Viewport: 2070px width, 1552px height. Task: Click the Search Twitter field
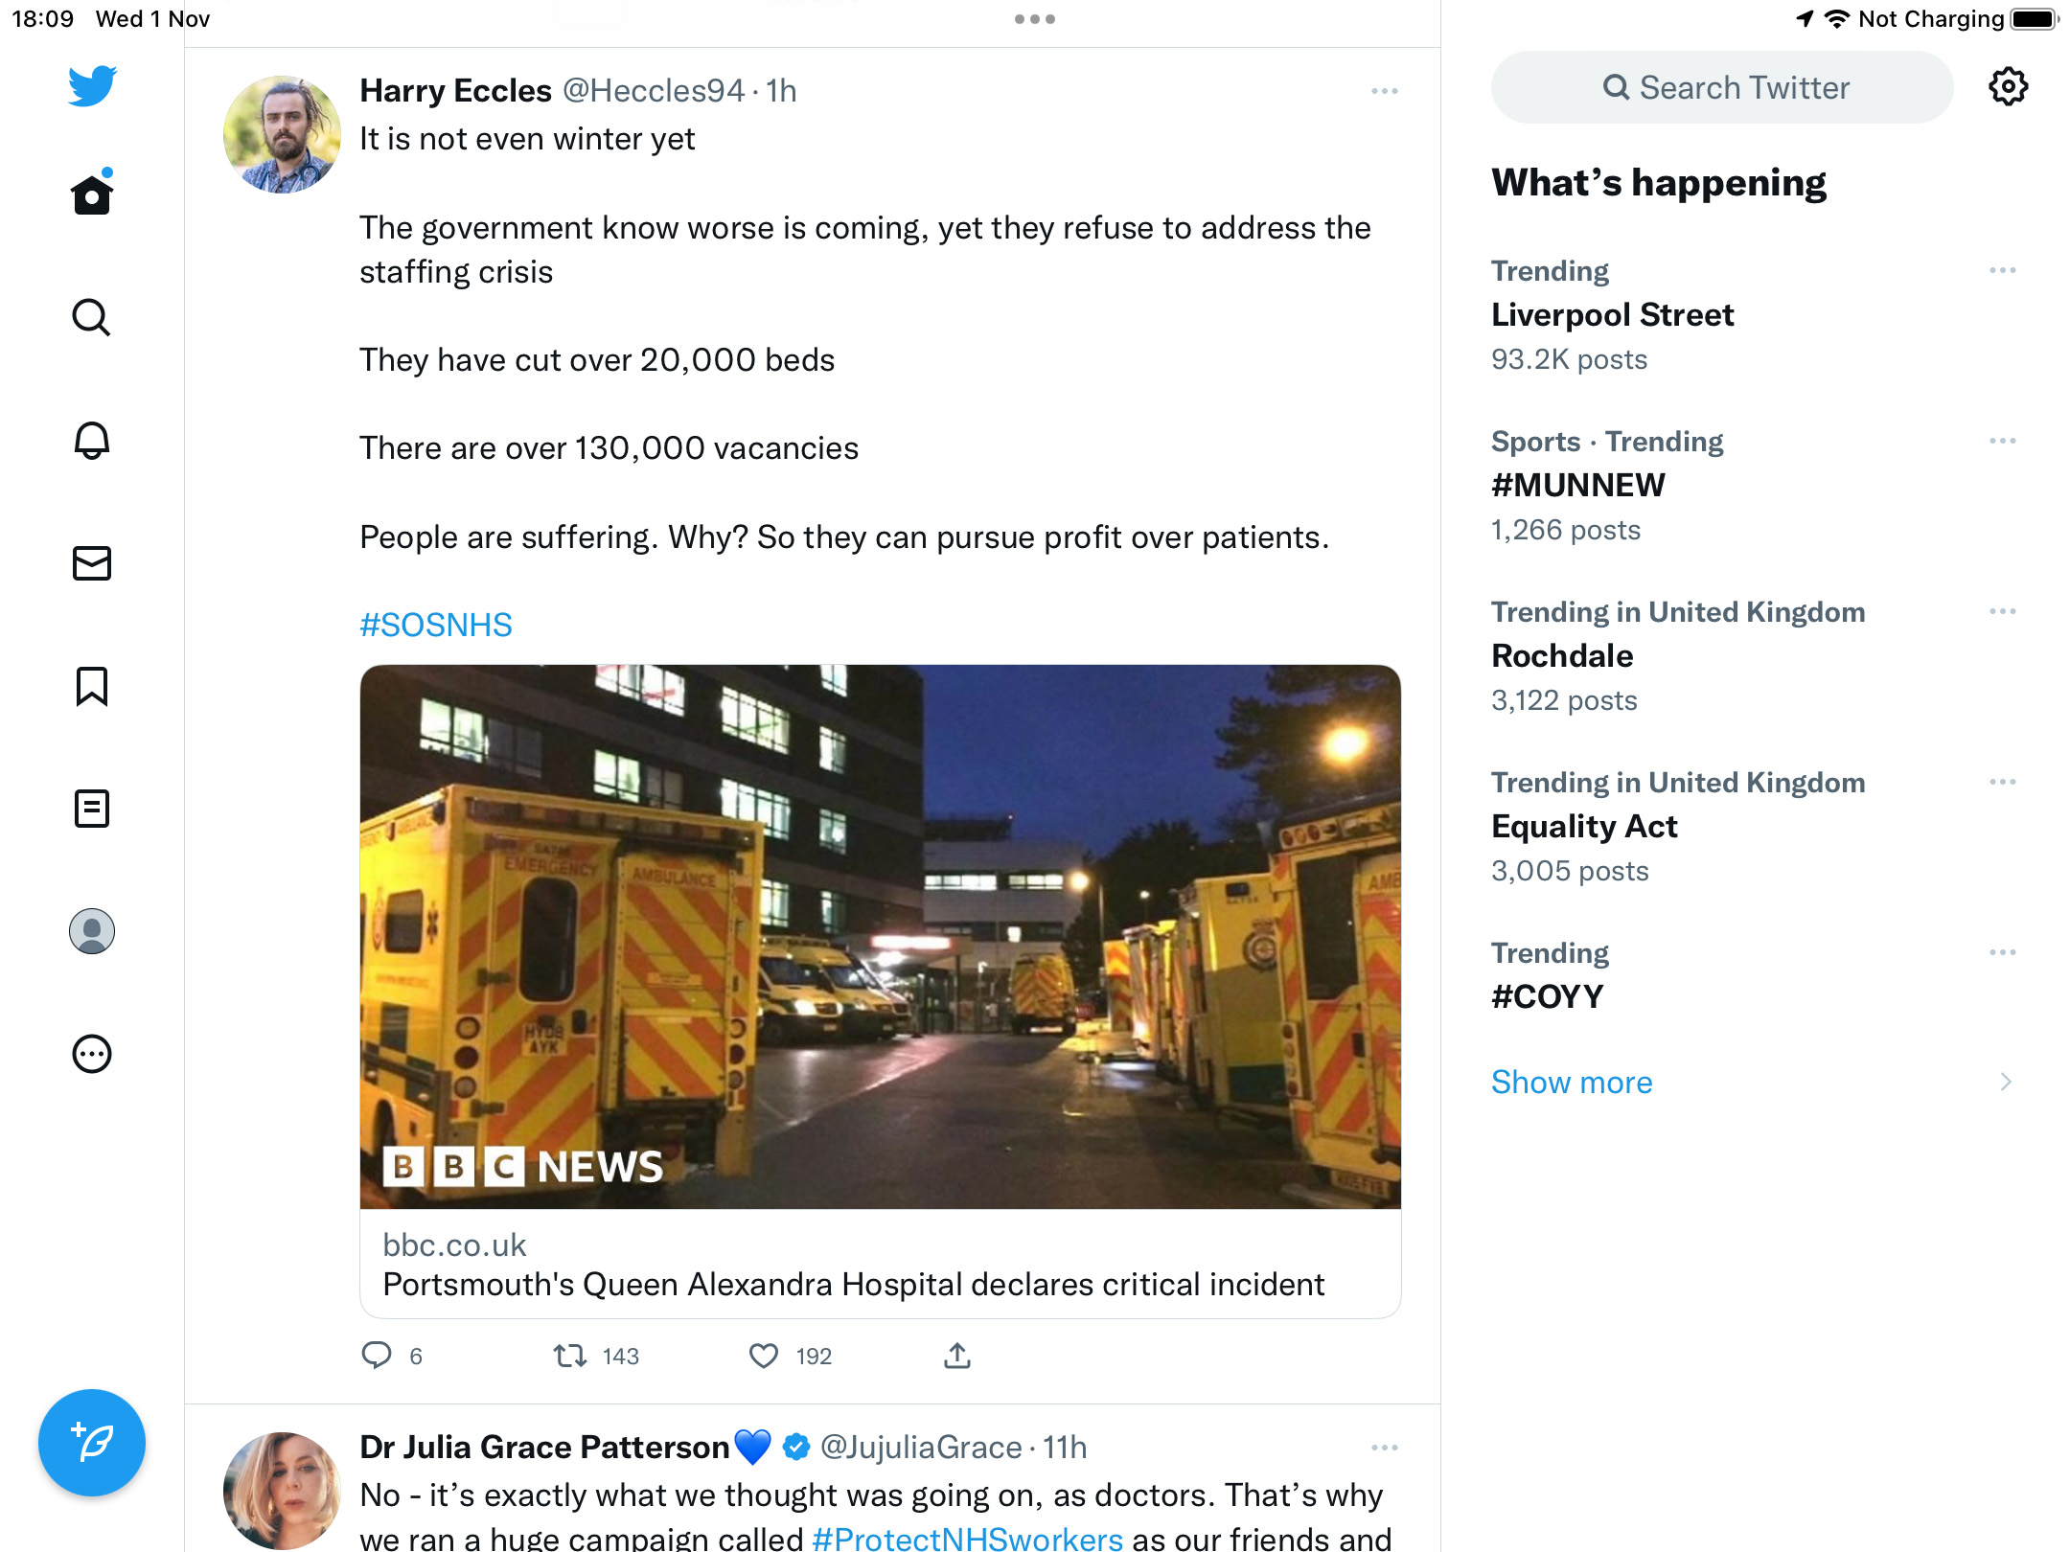point(1722,87)
